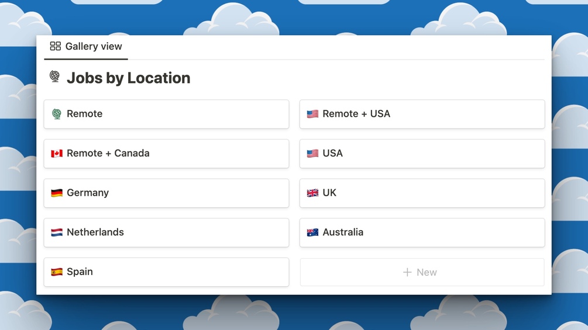The image size is (588, 330).
Task: Click the Gallery view grid icon
Action: tap(56, 46)
